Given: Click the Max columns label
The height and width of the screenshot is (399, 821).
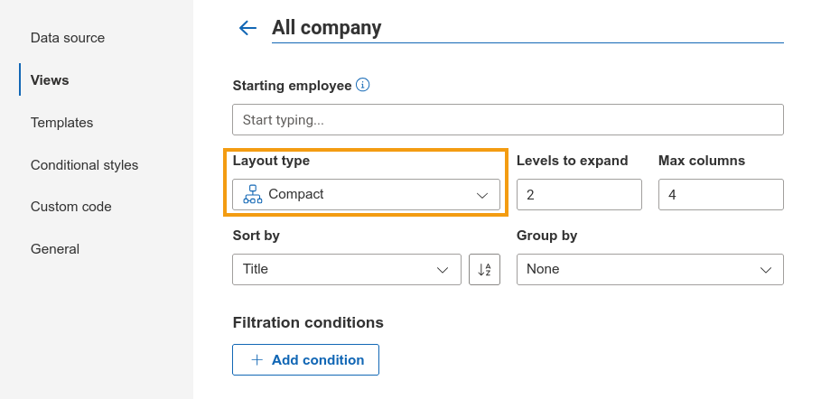Looking at the screenshot, I should click(x=702, y=161).
